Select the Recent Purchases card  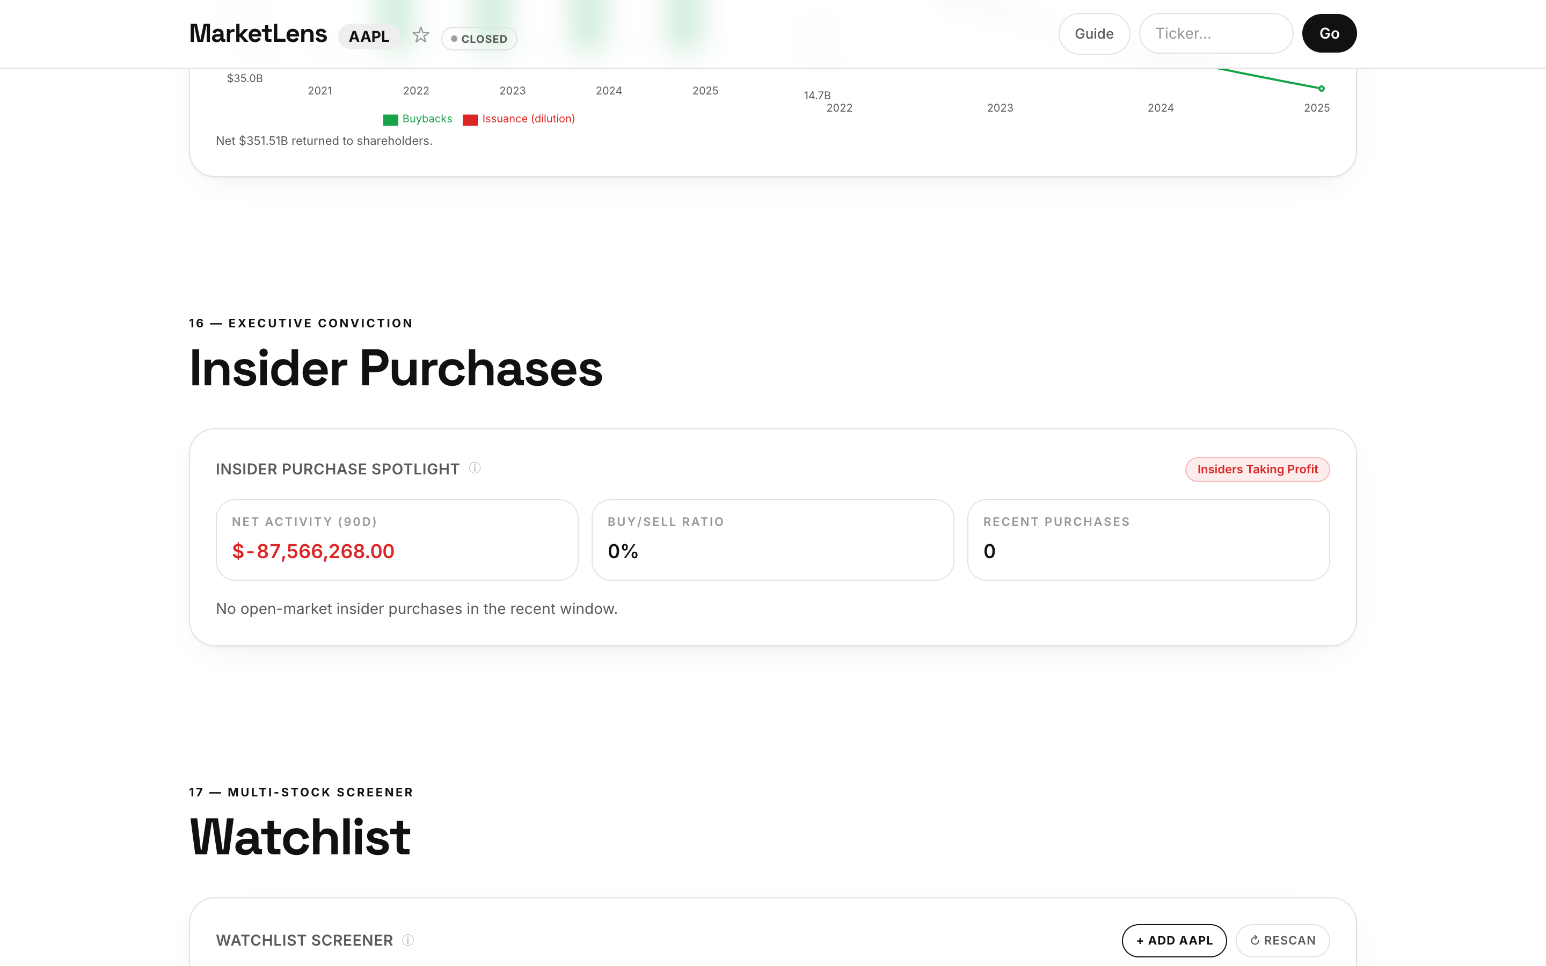point(1148,540)
